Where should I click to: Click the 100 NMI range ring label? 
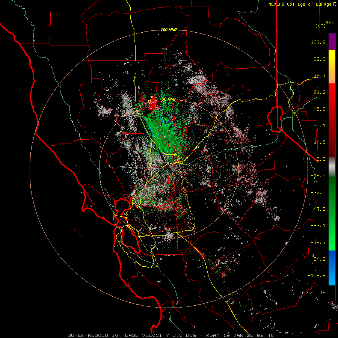[x=169, y=30]
